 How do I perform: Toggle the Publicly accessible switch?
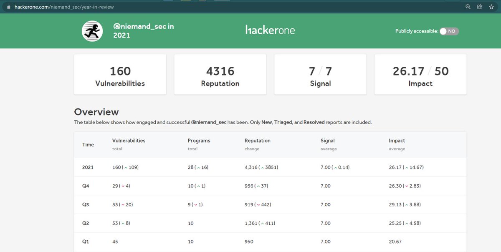(449, 31)
